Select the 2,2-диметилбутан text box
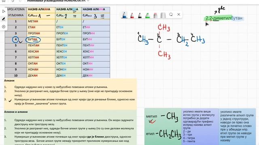 224,18
